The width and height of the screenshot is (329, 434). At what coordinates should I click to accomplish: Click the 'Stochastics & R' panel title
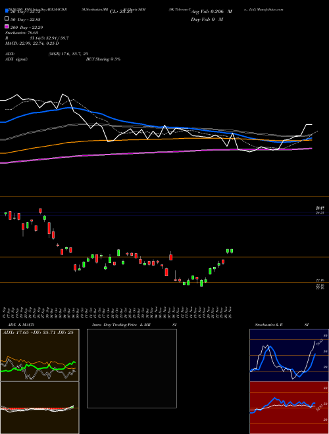[268, 325]
